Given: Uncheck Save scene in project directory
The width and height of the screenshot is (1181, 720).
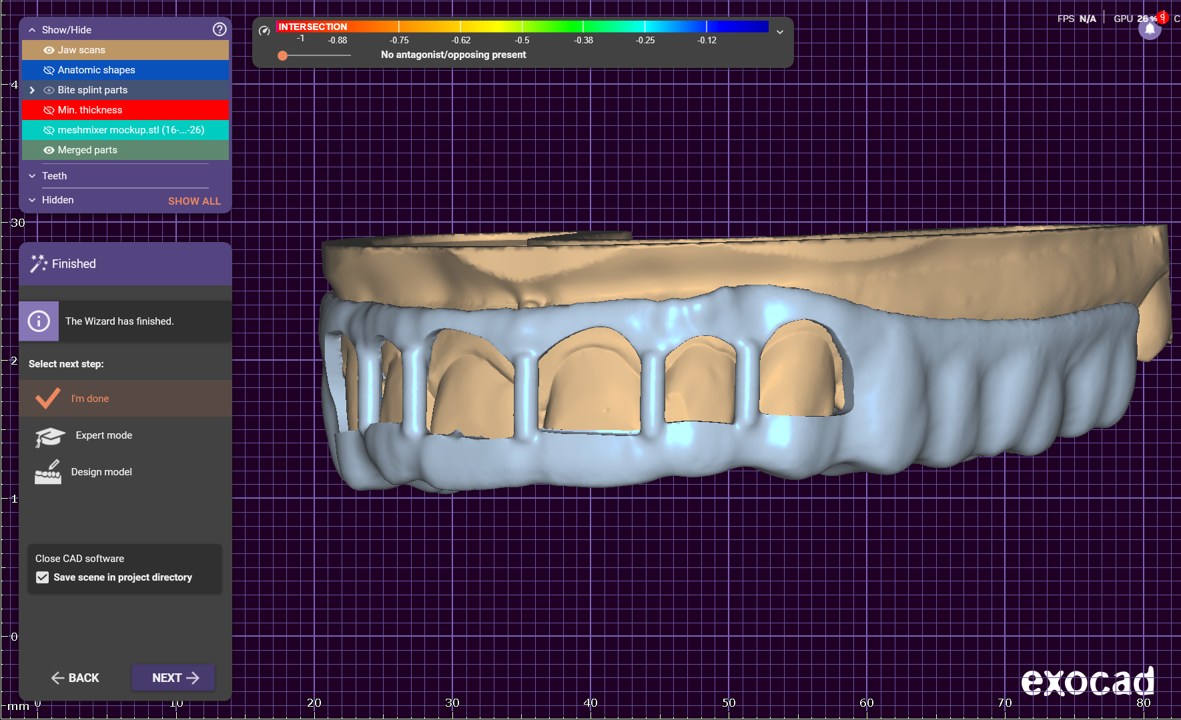Looking at the screenshot, I should pos(43,577).
